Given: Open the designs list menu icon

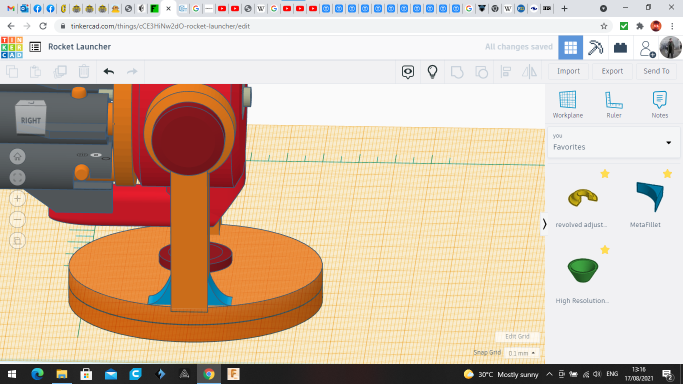Looking at the screenshot, I should coord(35,47).
